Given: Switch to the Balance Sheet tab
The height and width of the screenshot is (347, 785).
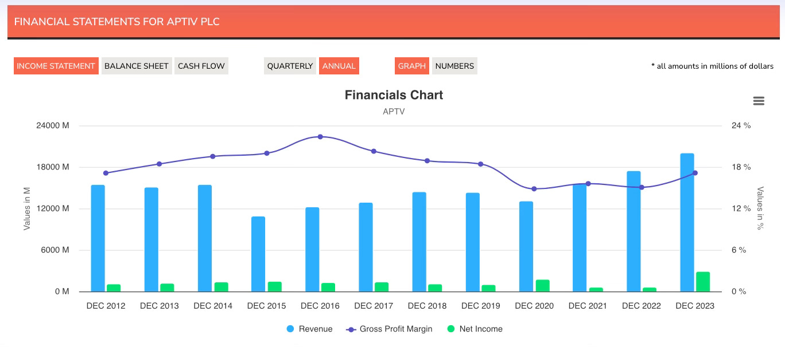Looking at the screenshot, I should point(137,66).
